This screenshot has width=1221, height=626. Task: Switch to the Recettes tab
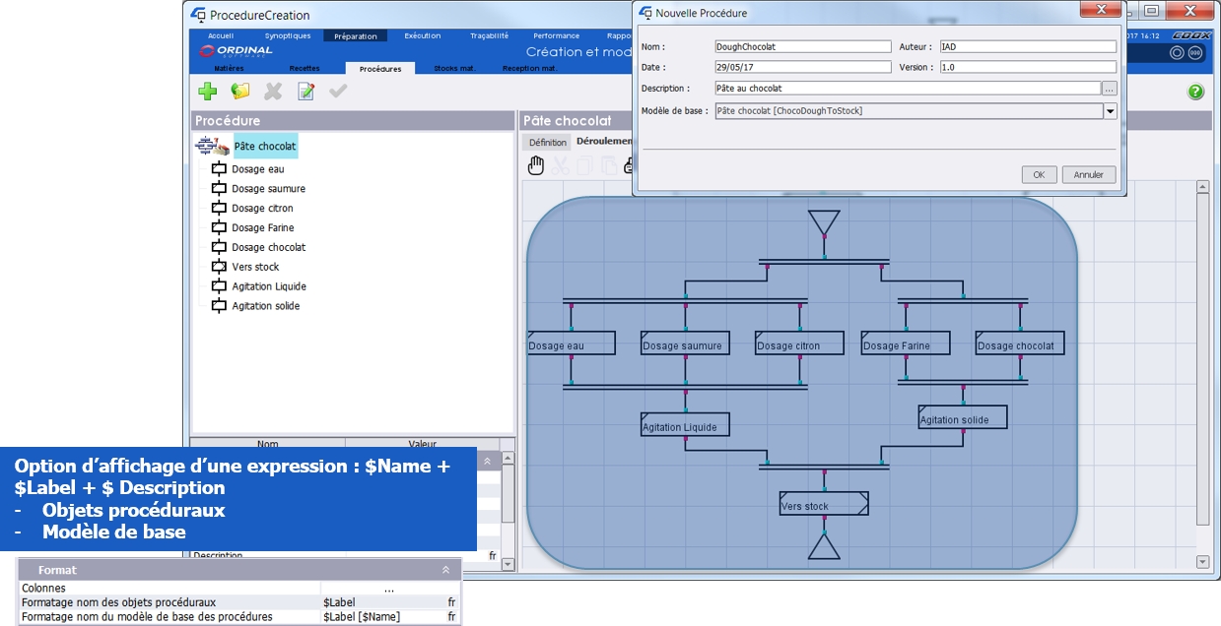click(x=305, y=69)
